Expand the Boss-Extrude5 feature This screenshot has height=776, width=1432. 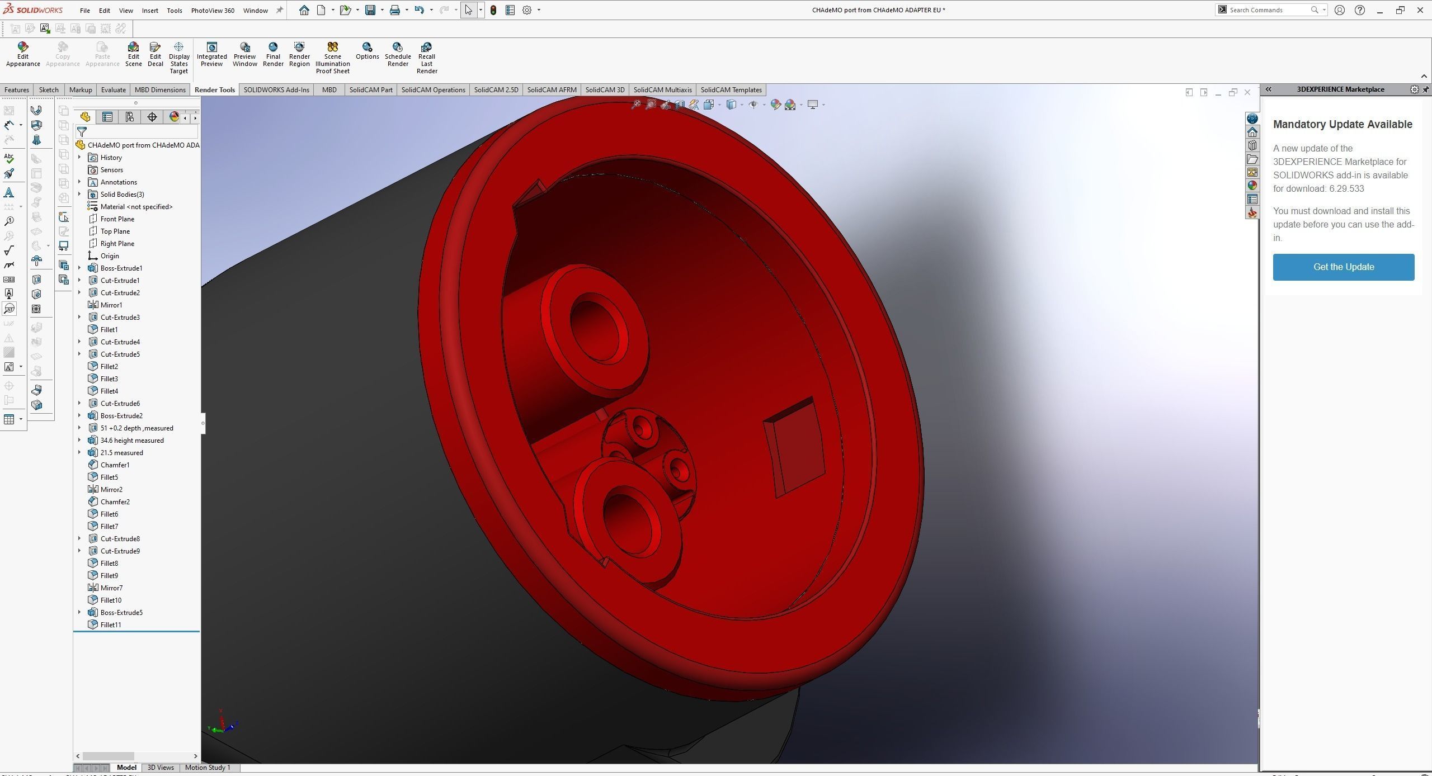pyautogui.click(x=79, y=613)
